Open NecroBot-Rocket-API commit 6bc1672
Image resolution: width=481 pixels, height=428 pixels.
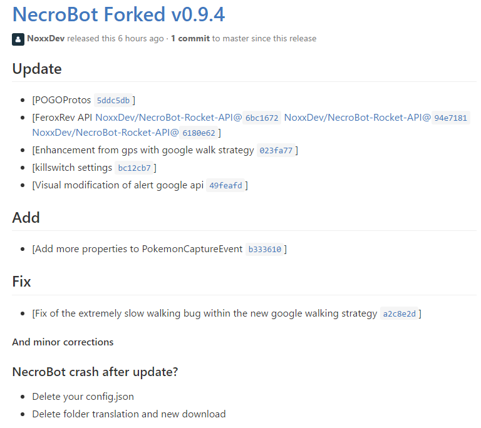(x=262, y=118)
